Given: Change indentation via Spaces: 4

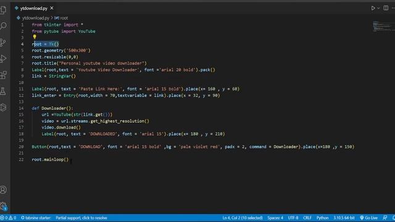Looking at the screenshot, I should pos(275,218).
